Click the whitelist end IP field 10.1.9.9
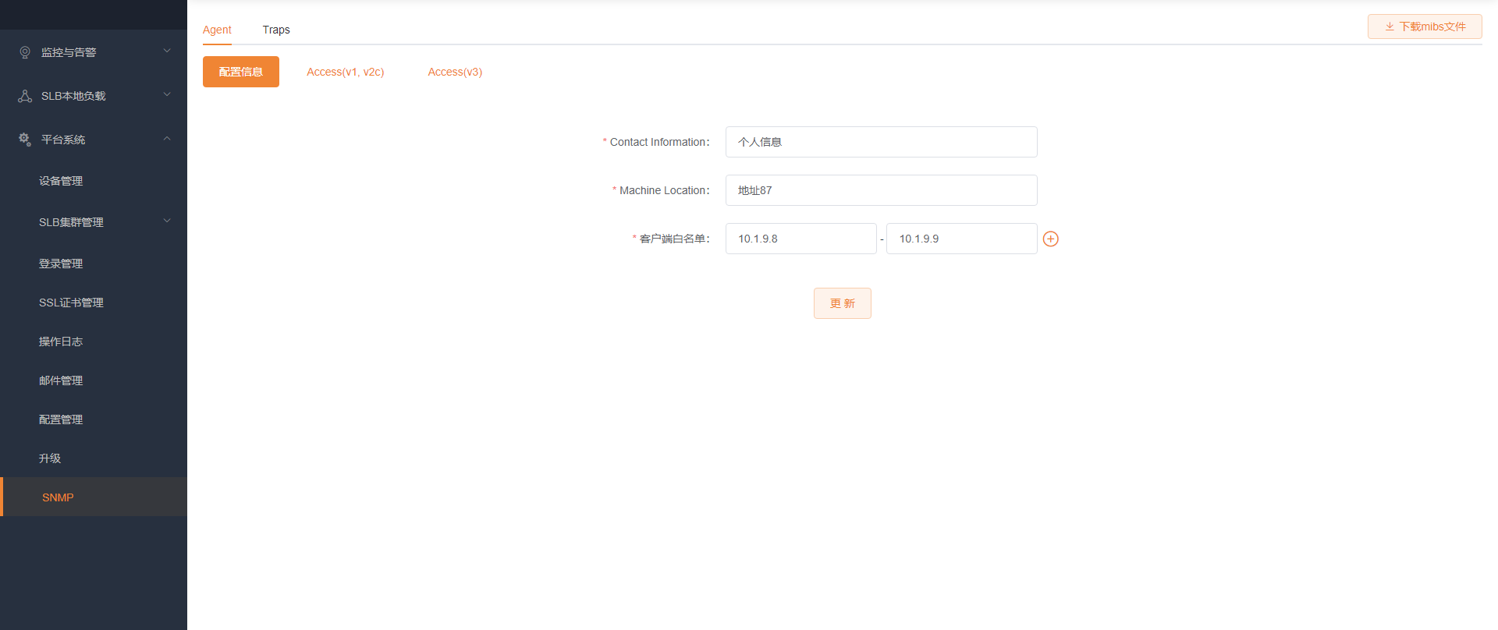Screen dimensions: 1498x630 [x=962, y=239]
